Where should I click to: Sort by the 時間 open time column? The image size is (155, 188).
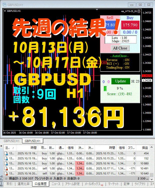[27, 148]
